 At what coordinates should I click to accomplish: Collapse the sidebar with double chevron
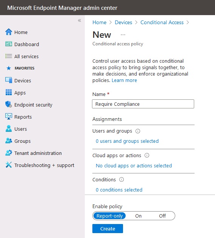pyautogui.click(x=79, y=20)
